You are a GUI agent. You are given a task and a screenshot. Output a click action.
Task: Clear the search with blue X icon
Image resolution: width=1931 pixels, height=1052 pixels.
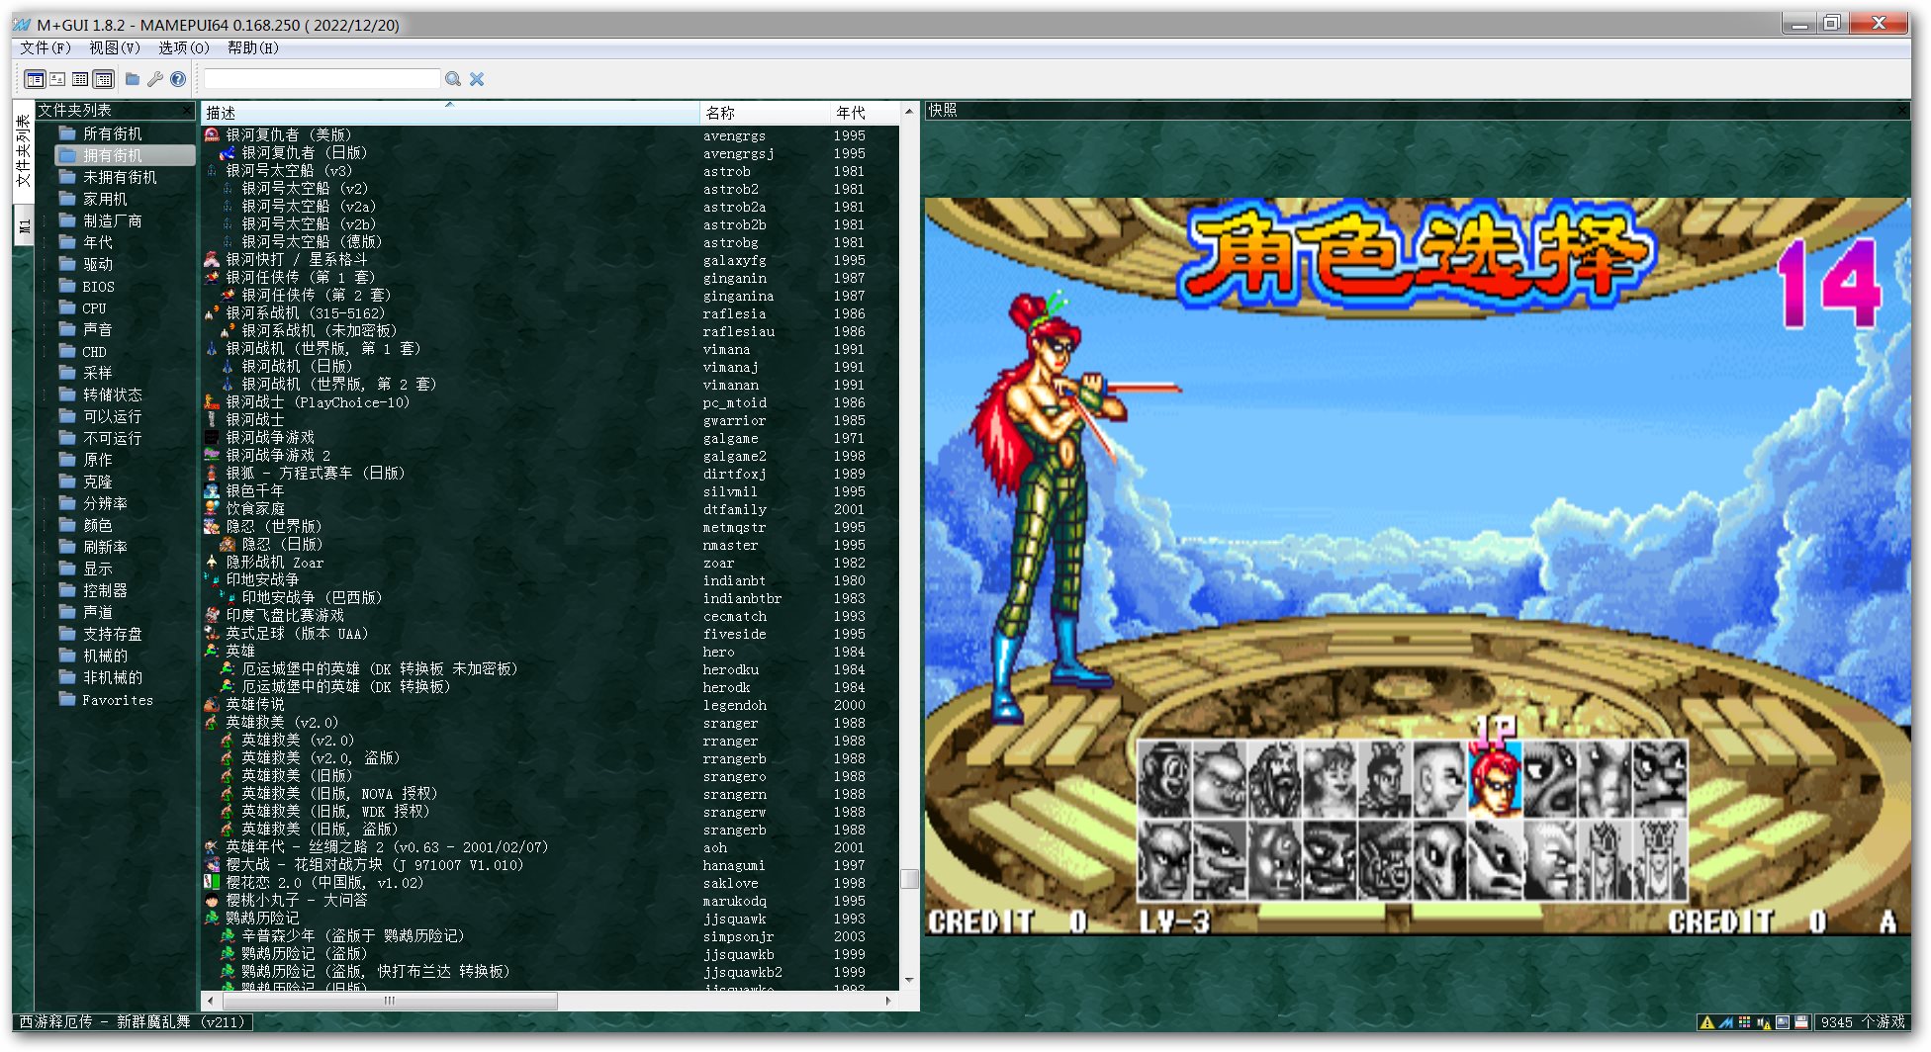(x=477, y=79)
